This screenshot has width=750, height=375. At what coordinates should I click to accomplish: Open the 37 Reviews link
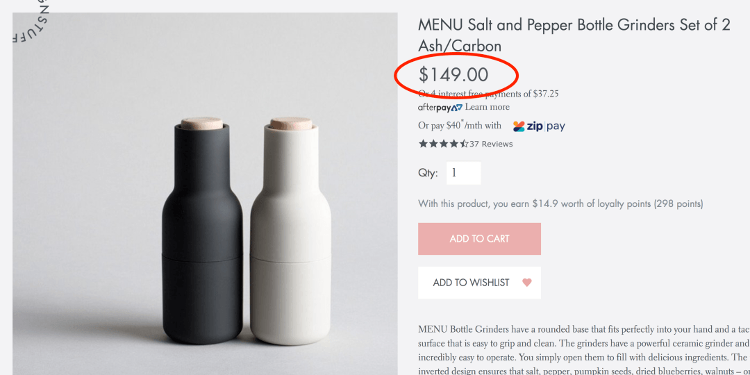(x=491, y=144)
